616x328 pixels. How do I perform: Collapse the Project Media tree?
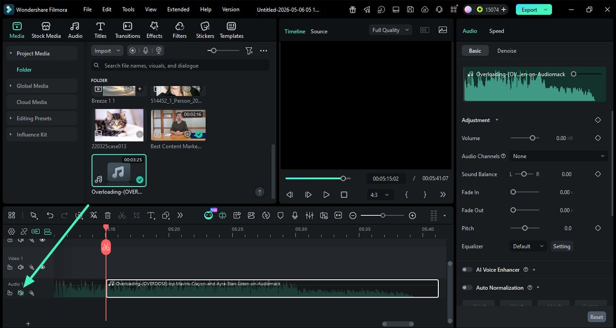pos(10,53)
